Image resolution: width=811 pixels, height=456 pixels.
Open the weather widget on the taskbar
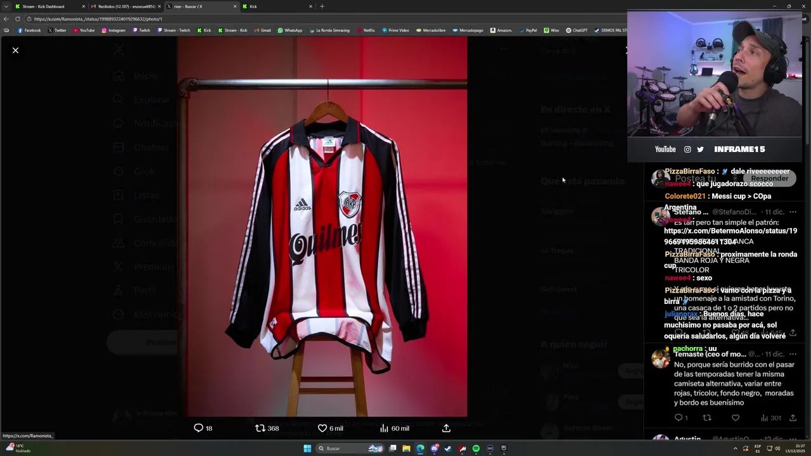pos(18,448)
